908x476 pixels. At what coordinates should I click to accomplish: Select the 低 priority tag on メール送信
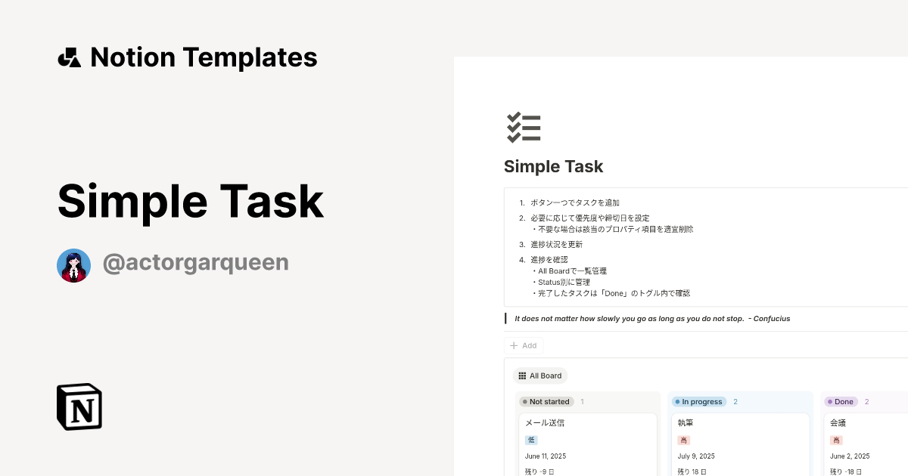click(532, 440)
